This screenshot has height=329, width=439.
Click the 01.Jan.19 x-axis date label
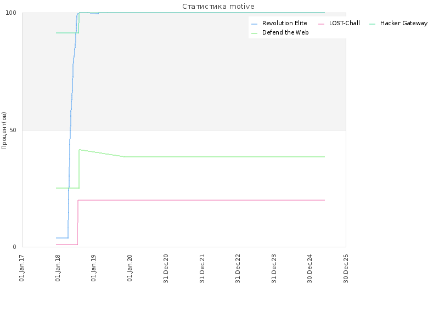click(x=93, y=268)
